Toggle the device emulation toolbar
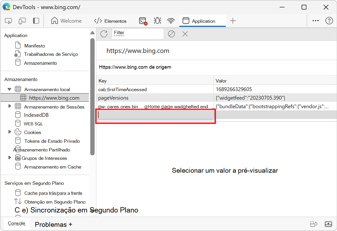 click(x=22, y=21)
